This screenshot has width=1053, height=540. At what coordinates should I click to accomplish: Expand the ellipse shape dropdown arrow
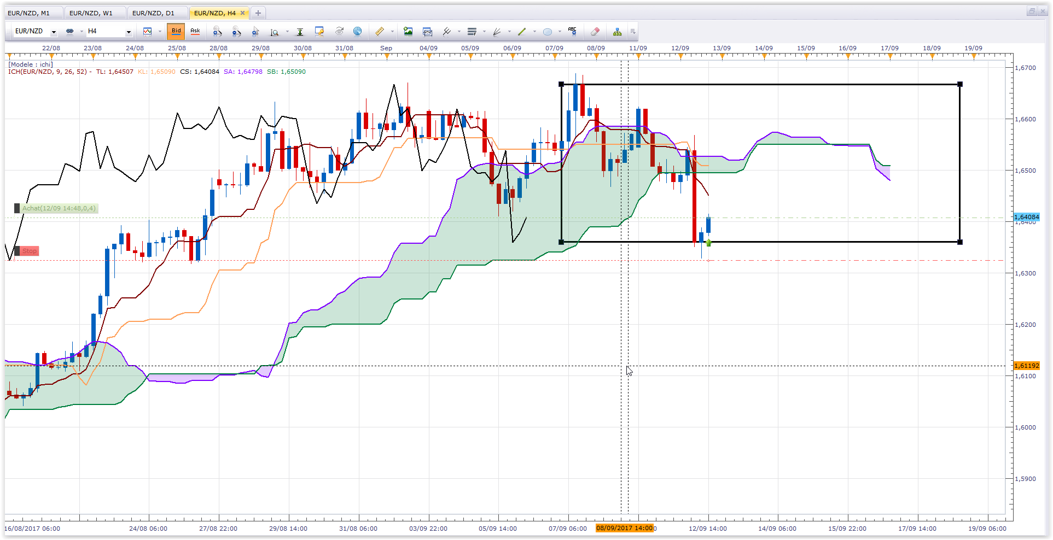(x=560, y=32)
